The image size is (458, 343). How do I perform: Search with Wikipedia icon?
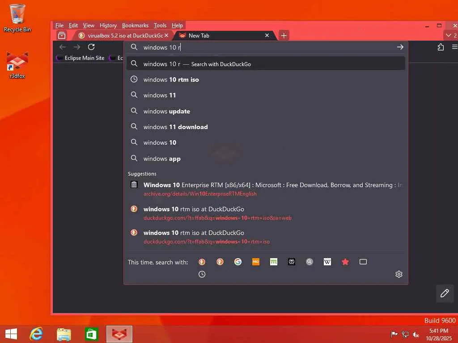(327, 262)
